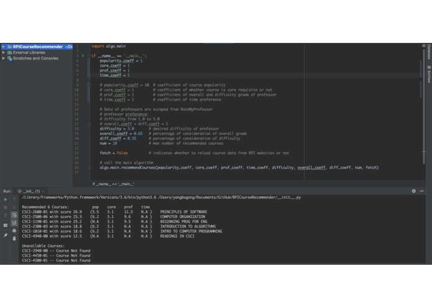Image resolution: width=432 pixels, height=307 pixels.
Task: Click 'num = 10' assignment
Action: coord(108,143)
